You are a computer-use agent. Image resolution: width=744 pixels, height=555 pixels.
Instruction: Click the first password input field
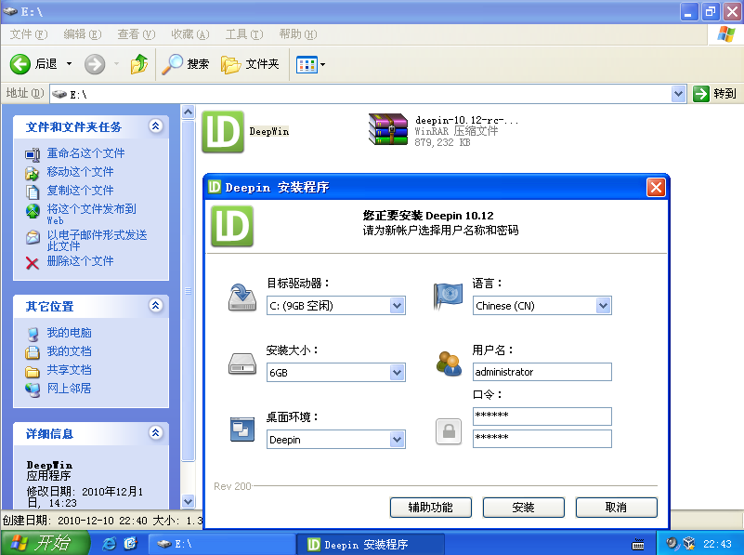point(542,416)
